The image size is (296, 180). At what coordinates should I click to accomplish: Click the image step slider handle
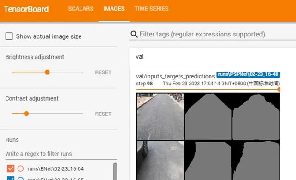[x=279, y=89]
